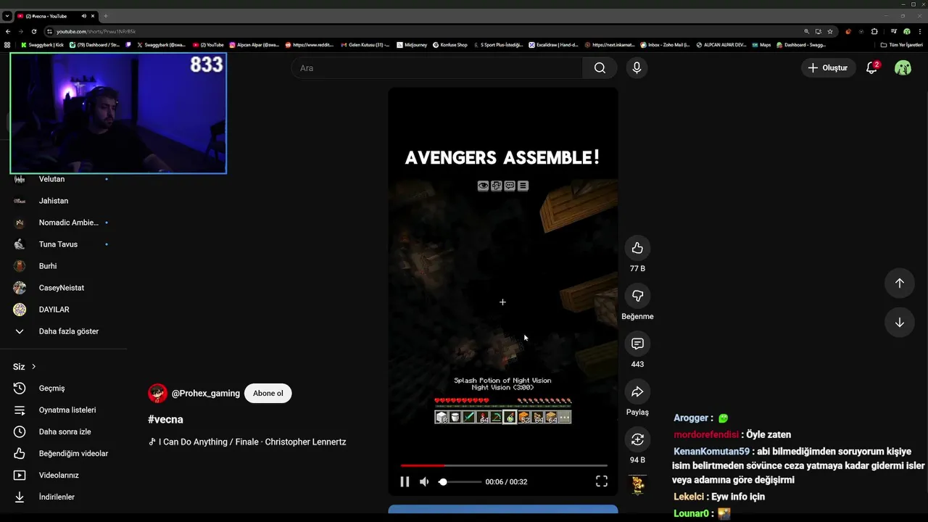The width and height of the screenshot is (928, 522).
Task: Open the browser apps grid icon
Action: point(7,45)
